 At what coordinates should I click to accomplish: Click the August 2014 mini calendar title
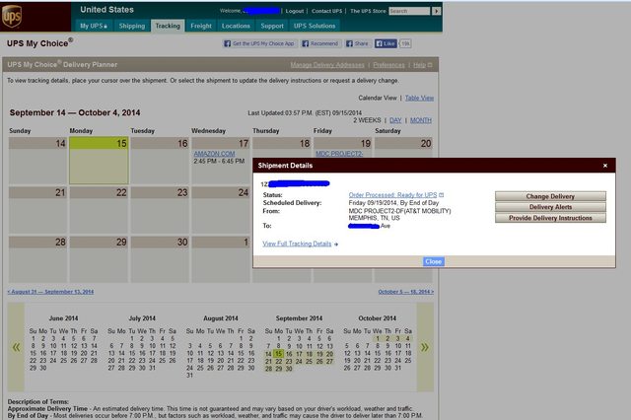click(x=221, y=318)
